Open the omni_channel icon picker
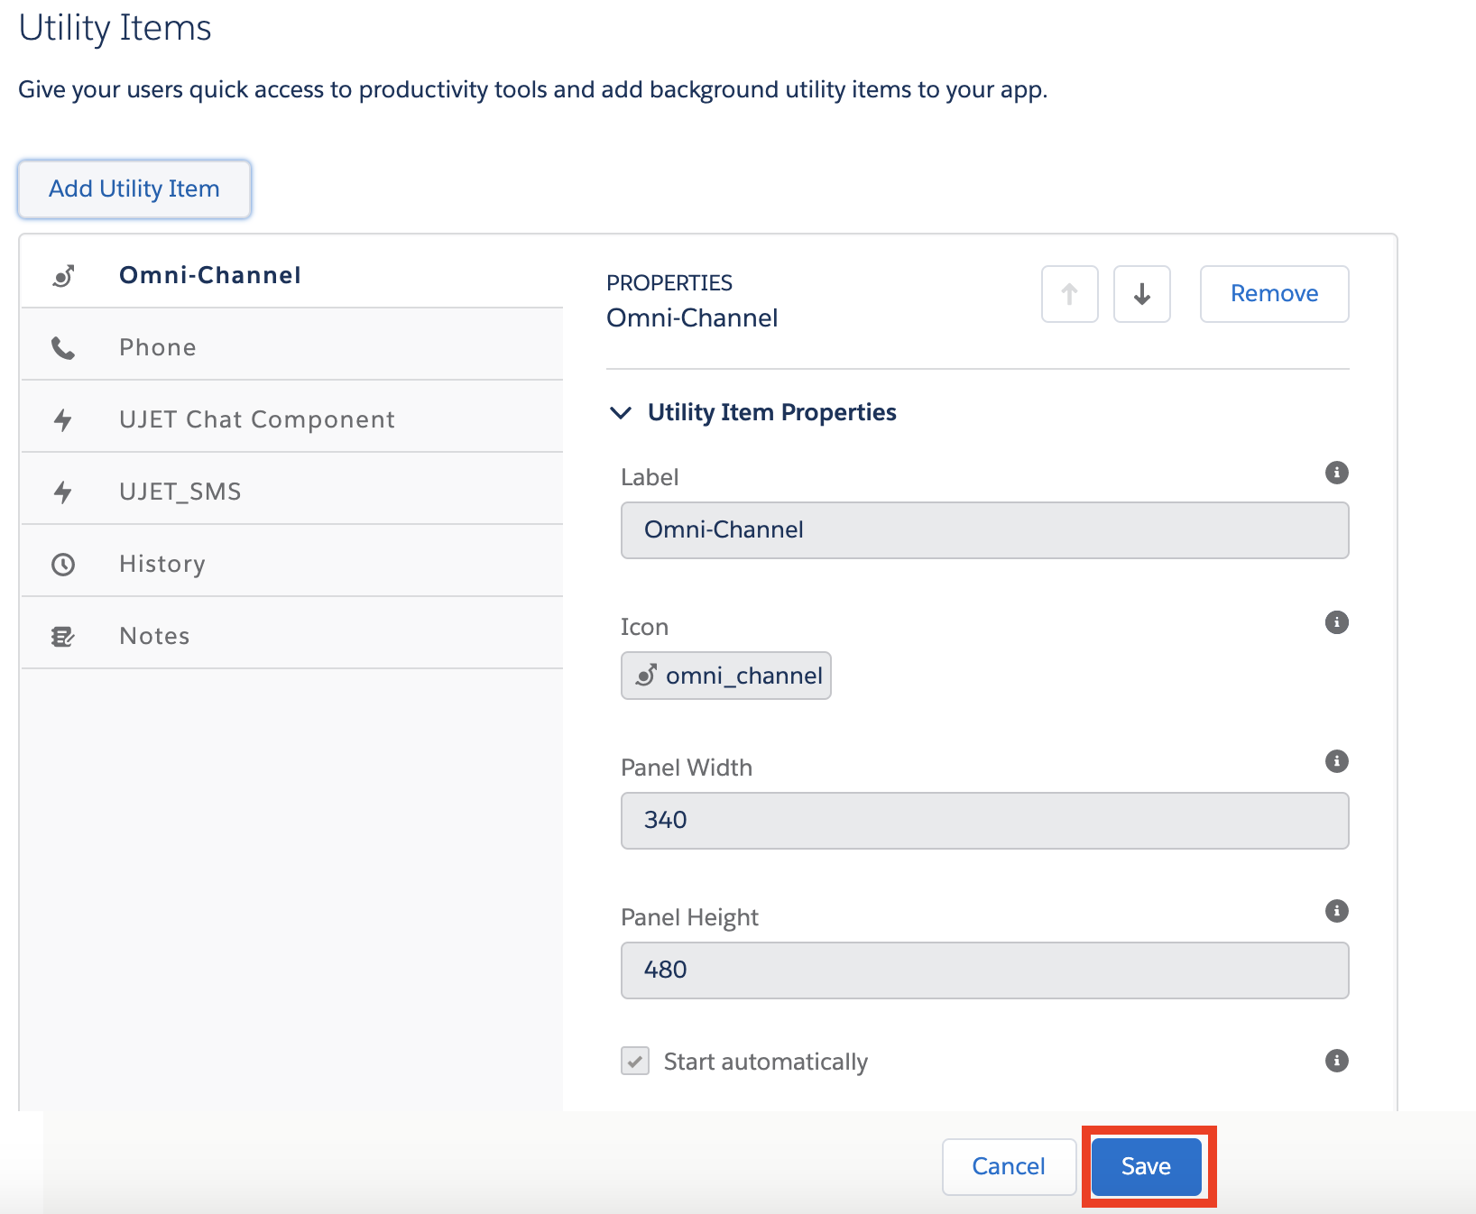Image resolution: width=1476 pixels, height=1214 pixels. coord(726,676)
